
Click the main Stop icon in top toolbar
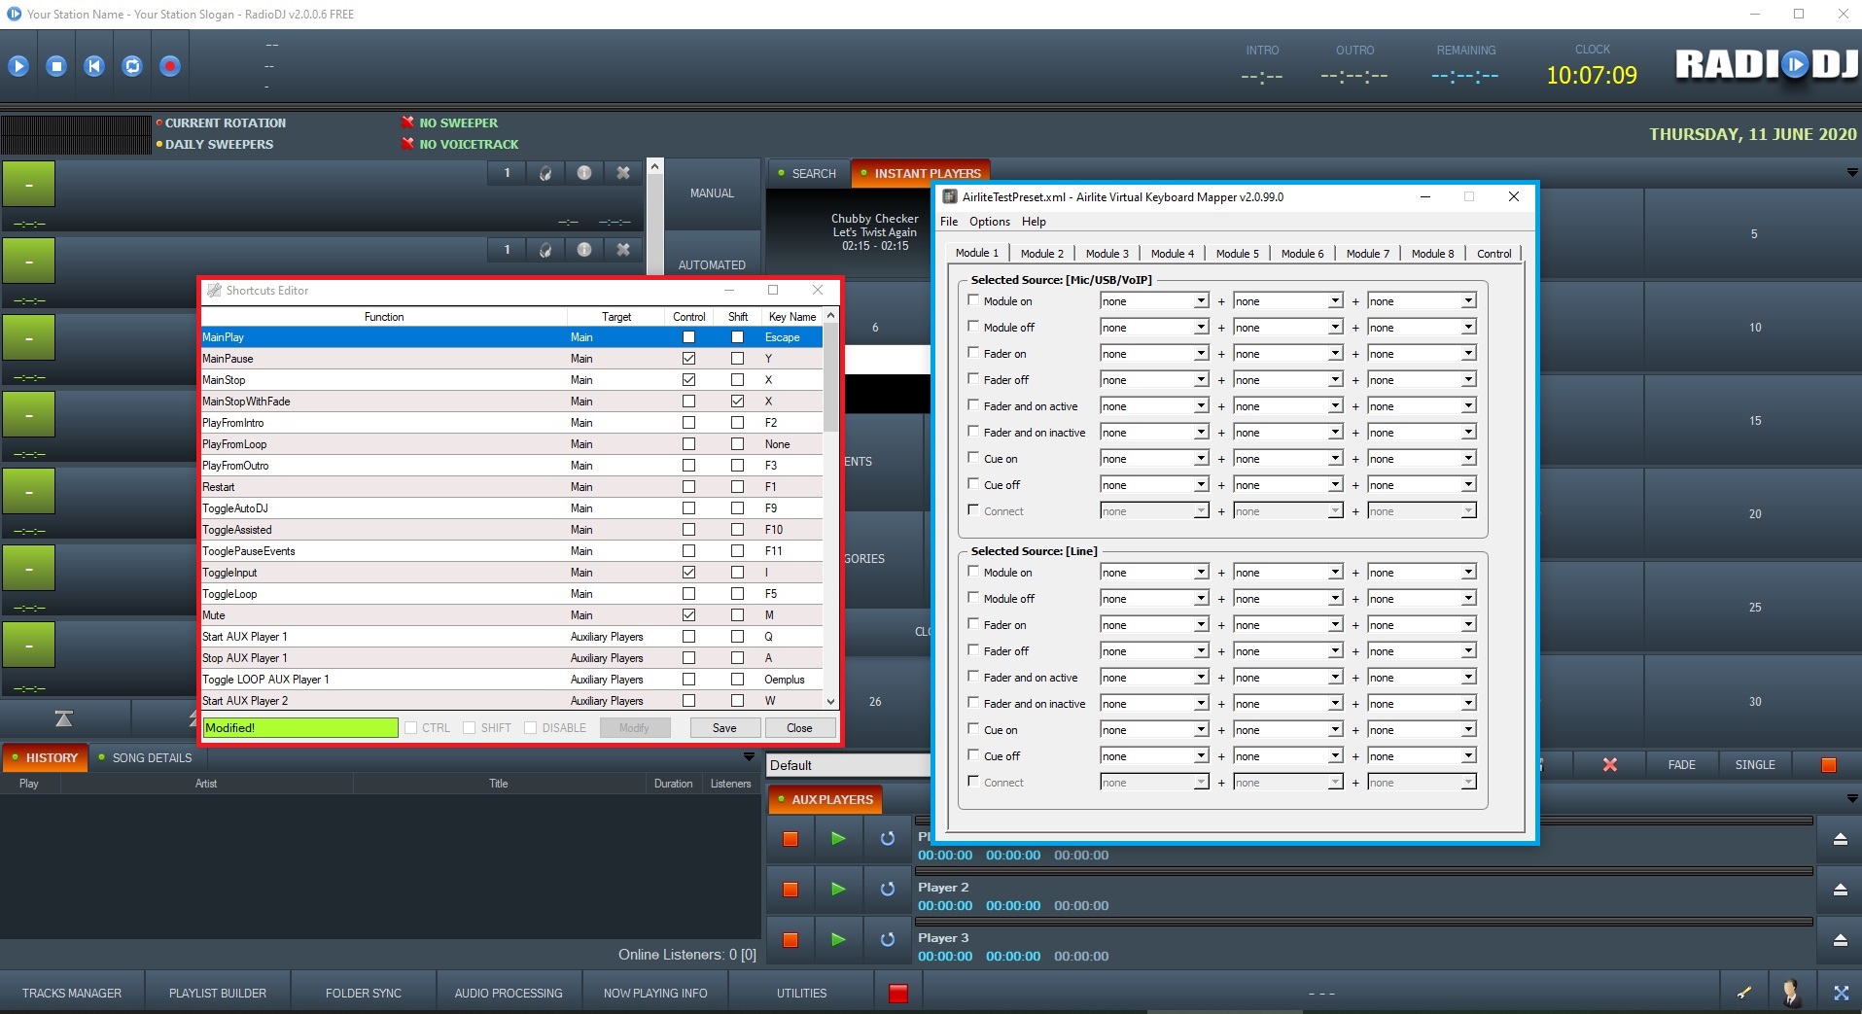pos(56,66)
